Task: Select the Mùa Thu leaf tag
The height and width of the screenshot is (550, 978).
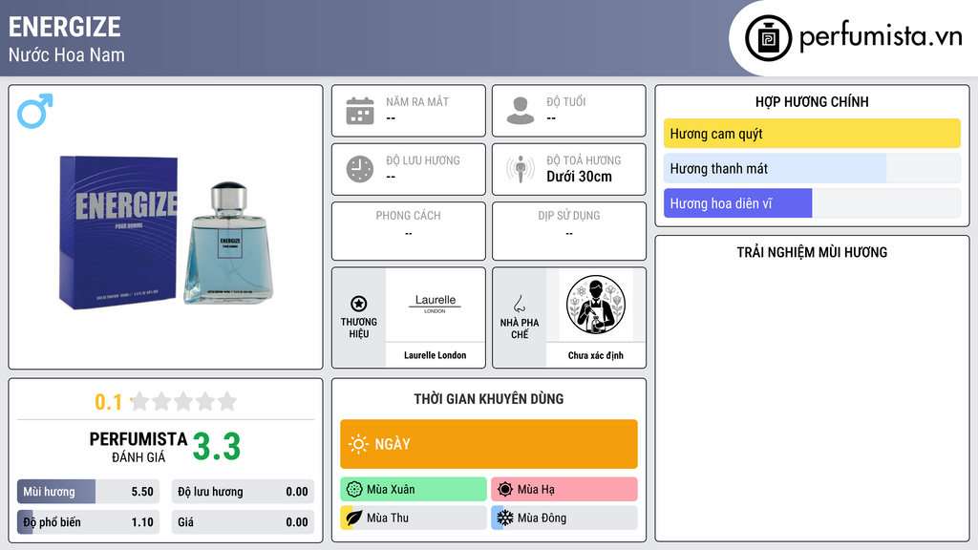Action: (414, 518)
